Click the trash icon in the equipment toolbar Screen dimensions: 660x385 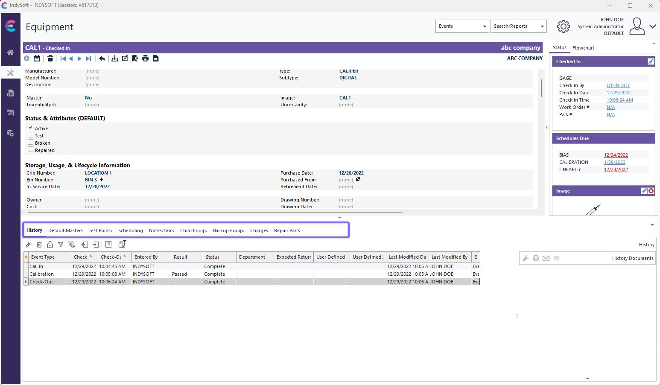point(50,58)
